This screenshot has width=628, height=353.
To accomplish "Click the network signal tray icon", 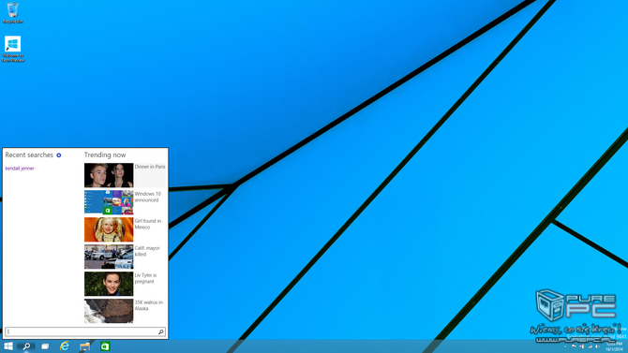I will [x=590, y=346].
